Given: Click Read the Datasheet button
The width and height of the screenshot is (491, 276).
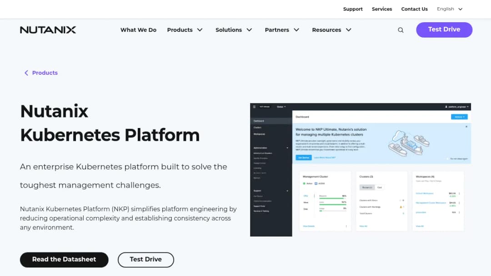Looking at the screenshot, I should 64,260.
